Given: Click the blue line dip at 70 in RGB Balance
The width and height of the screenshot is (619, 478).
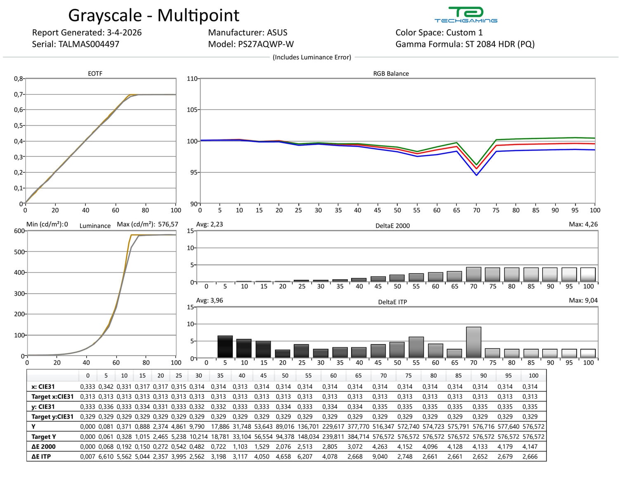Looking at the screenshot, I should [476, 175].
